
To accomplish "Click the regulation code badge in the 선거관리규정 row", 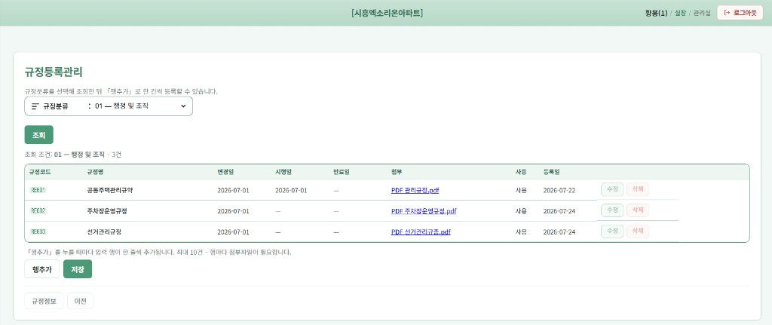I will [x=38, y=231].
